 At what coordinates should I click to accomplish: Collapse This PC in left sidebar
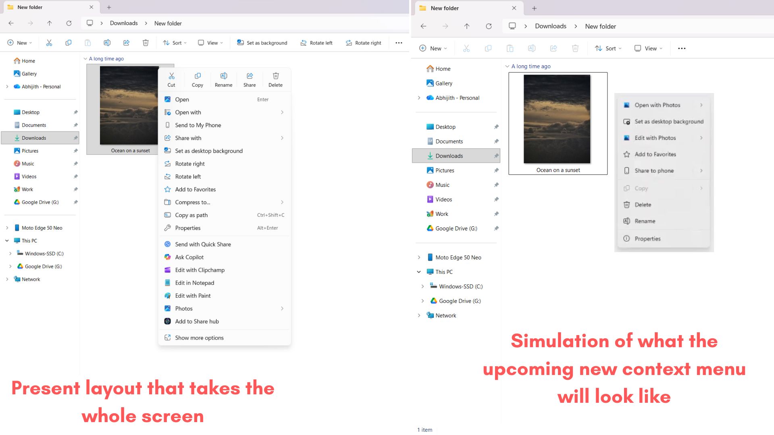pos(7,240)
